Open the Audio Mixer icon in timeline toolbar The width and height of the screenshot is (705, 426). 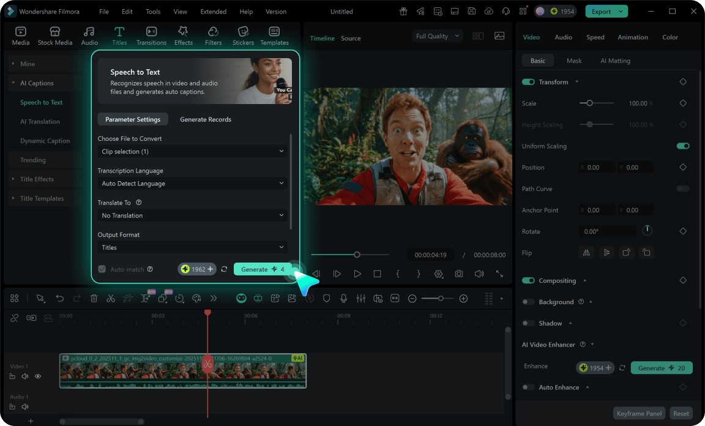361,298
